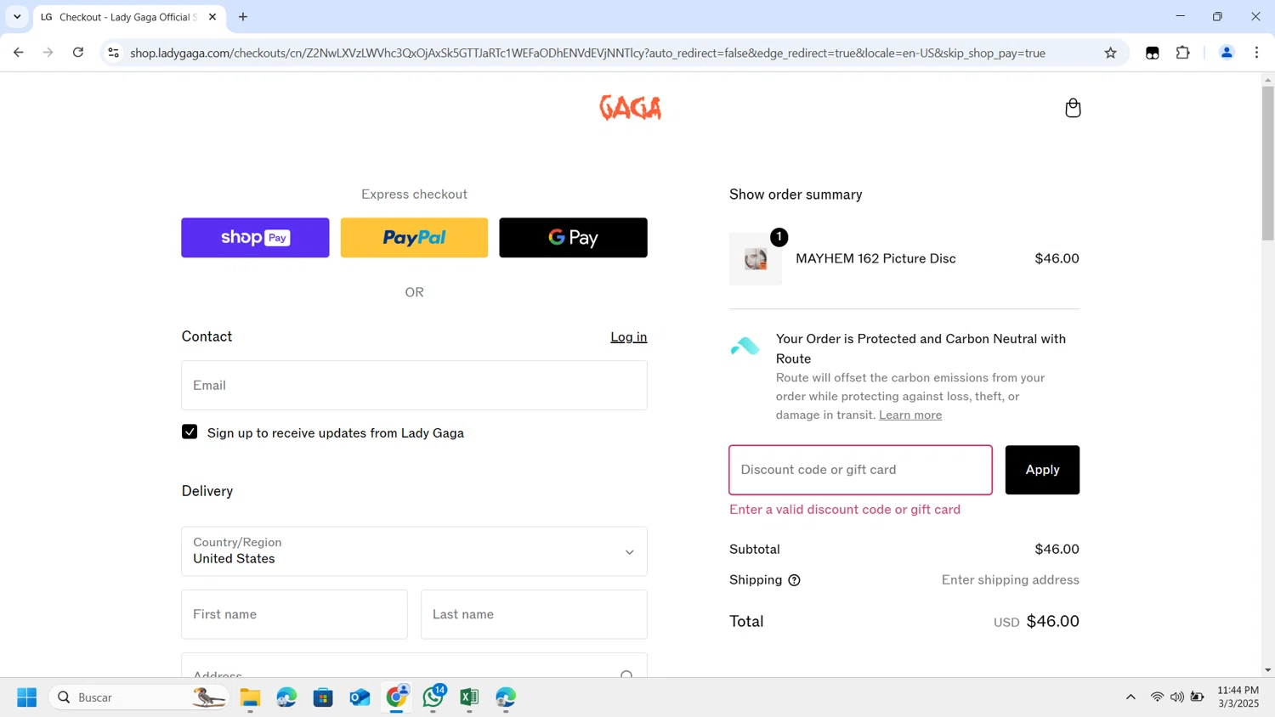The height and width of the screenshot is (717, 1275).
Task: Pay with Google Pay button
Action: click(x=573, y=238)
